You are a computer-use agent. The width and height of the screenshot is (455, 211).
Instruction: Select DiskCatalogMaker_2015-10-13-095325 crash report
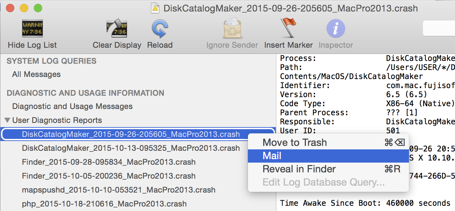click(131, 148)
